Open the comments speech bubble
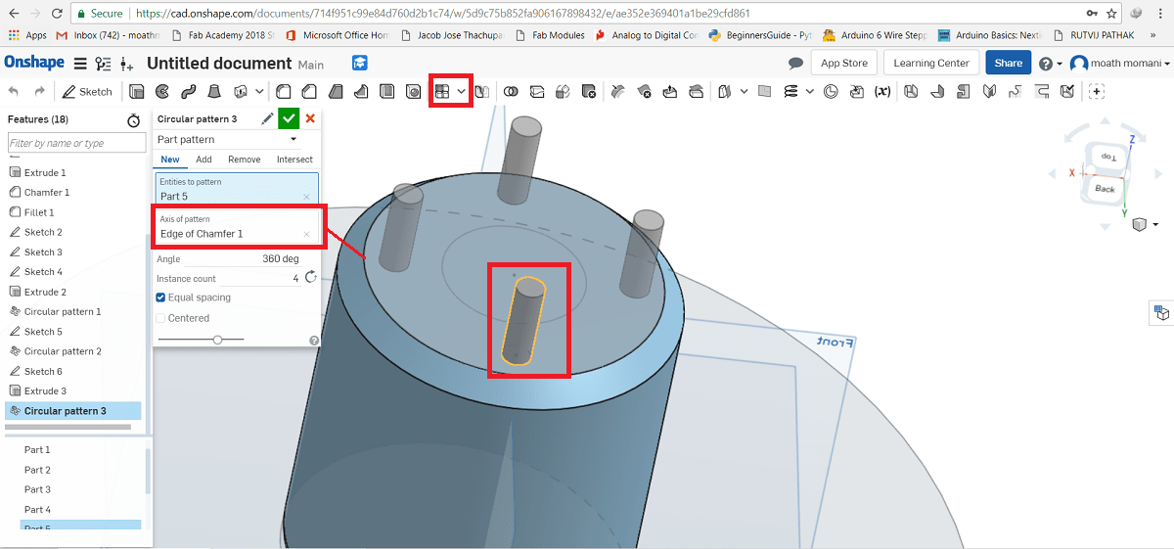Viewport: 1174px width, 549px height. tap(796, 63)
